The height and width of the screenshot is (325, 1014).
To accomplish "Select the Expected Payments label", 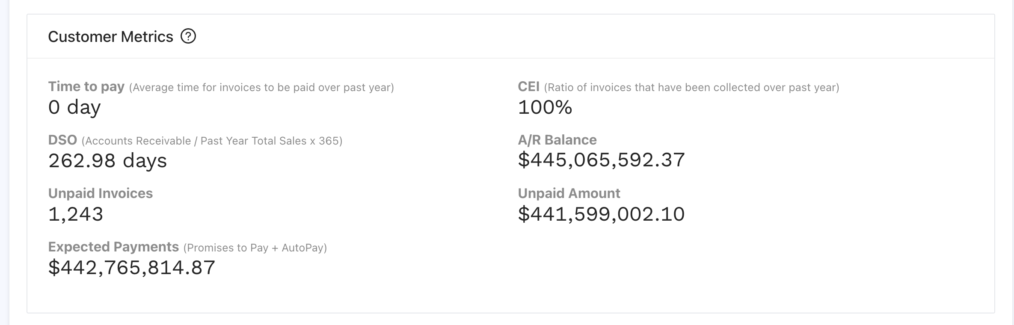I will pyautogui.click(x=113, y=247).
